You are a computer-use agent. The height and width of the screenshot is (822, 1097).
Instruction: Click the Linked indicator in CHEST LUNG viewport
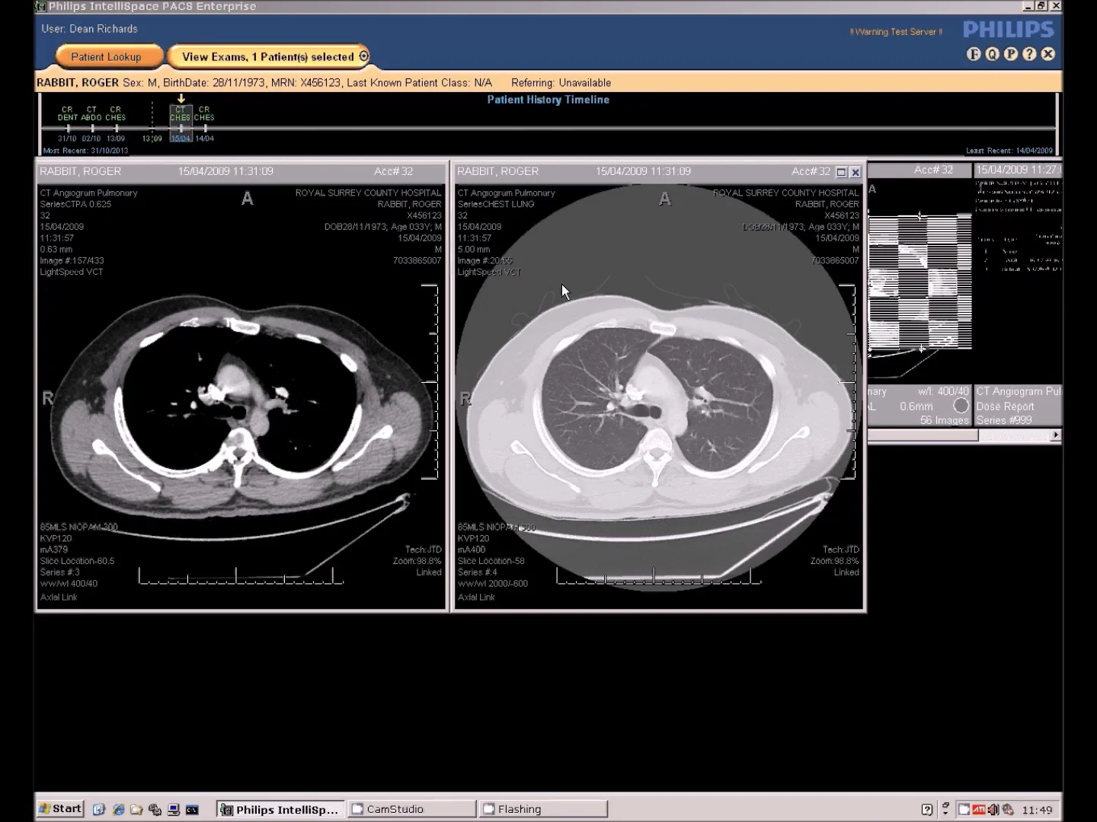846,572
